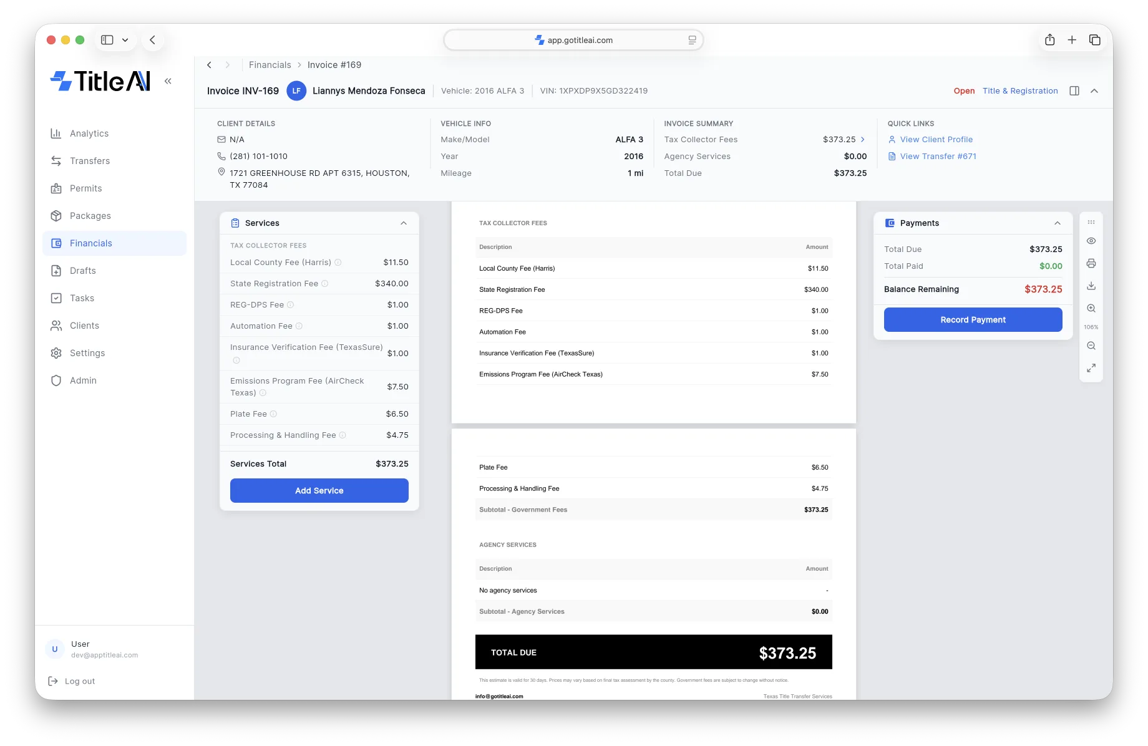The height and width of the screenshot is (746, 1148).
Task: Toggle the side panel layout icon
Action: (1074, 91)
